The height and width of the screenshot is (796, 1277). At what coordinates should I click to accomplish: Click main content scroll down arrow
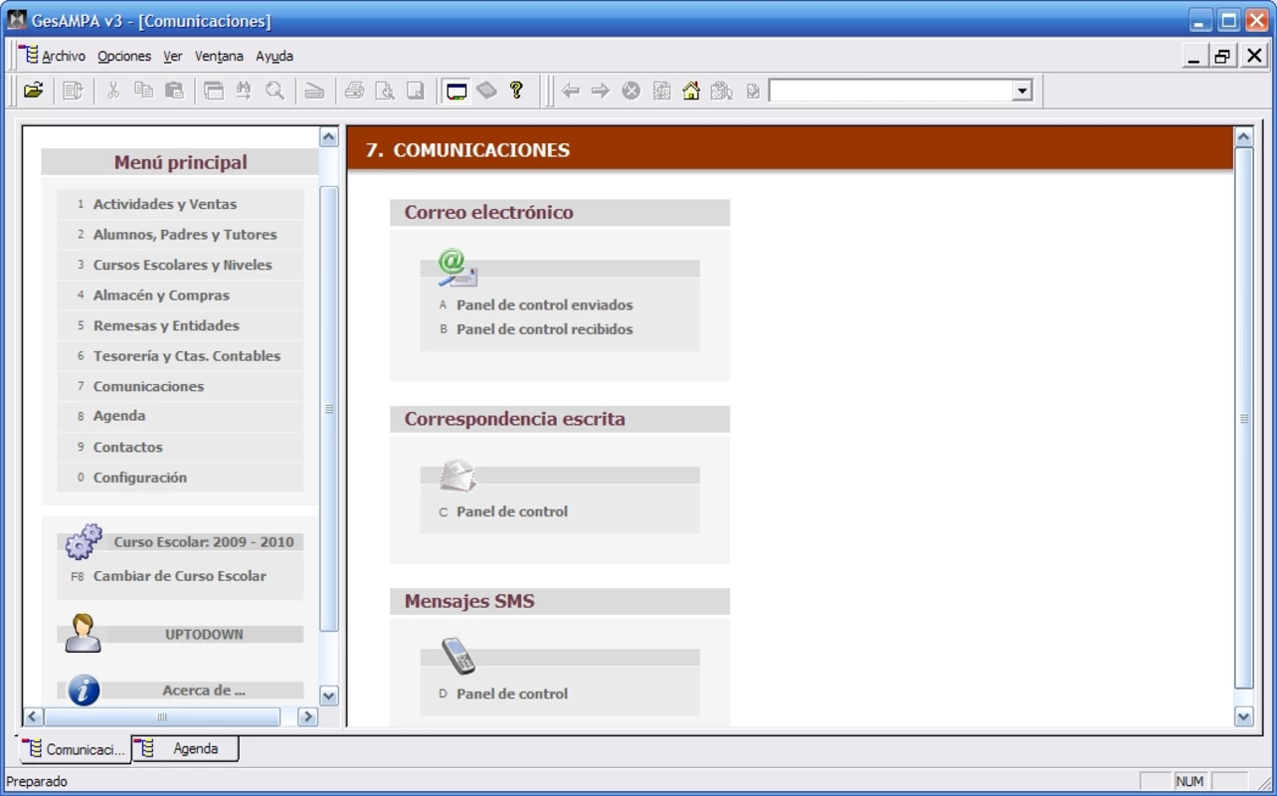click(1243, 716)
